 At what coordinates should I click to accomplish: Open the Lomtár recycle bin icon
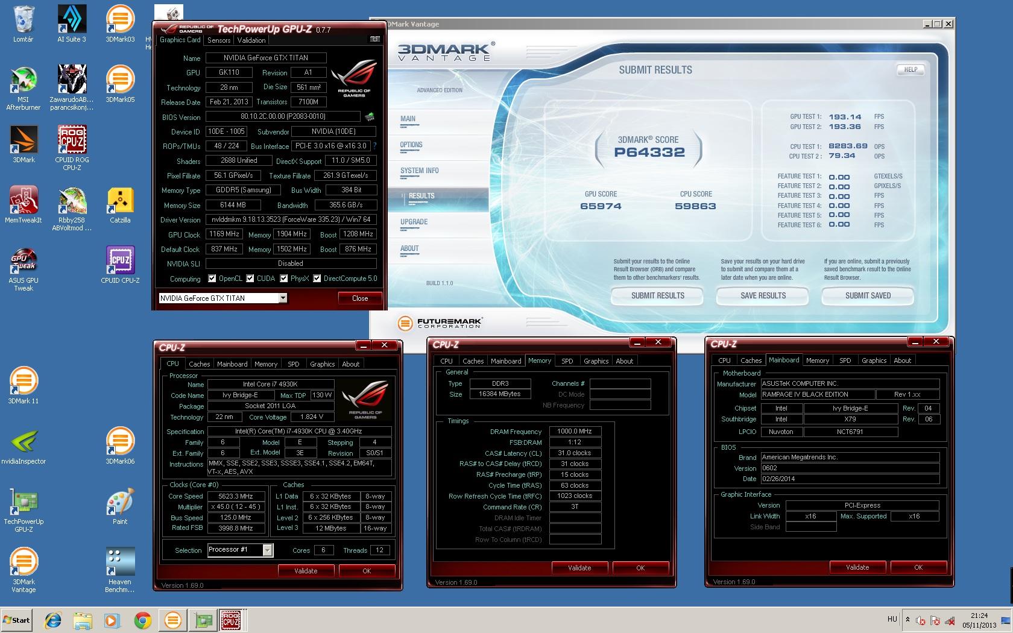(24, 24)
